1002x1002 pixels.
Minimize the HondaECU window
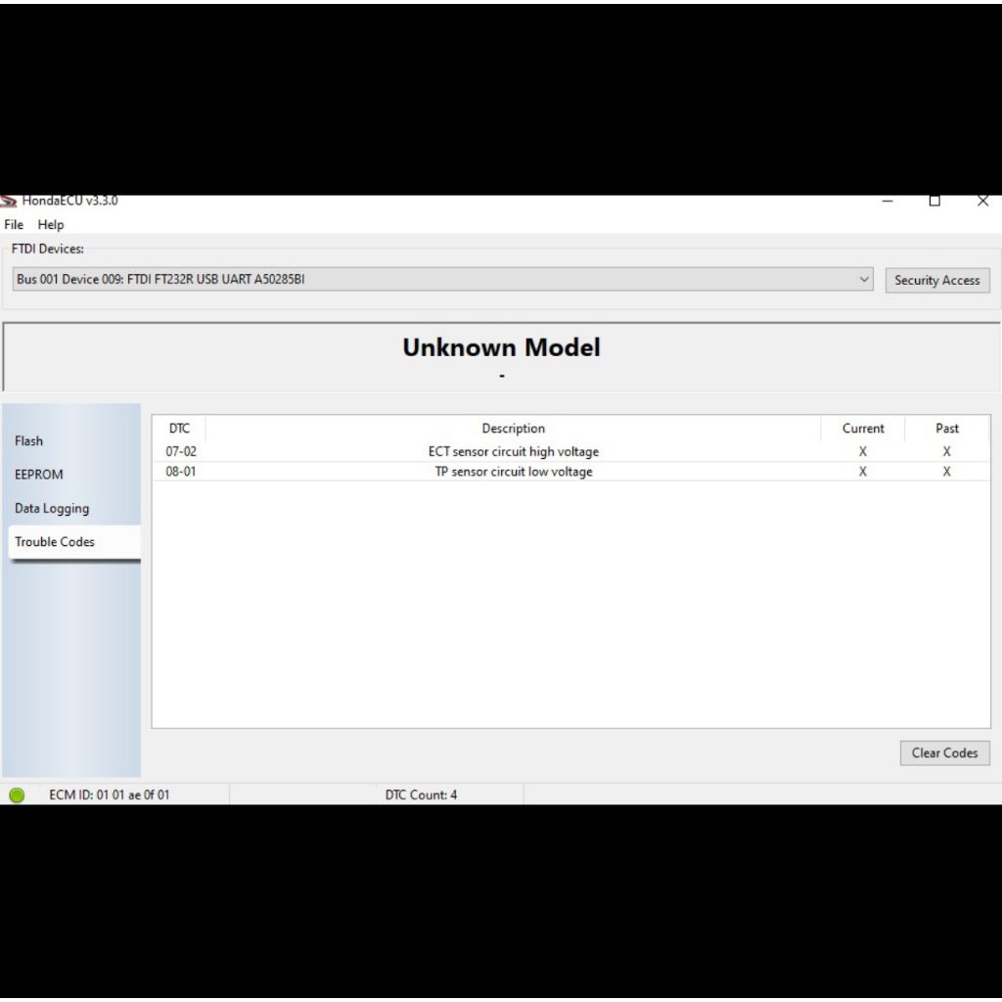[x=887, y=201]
